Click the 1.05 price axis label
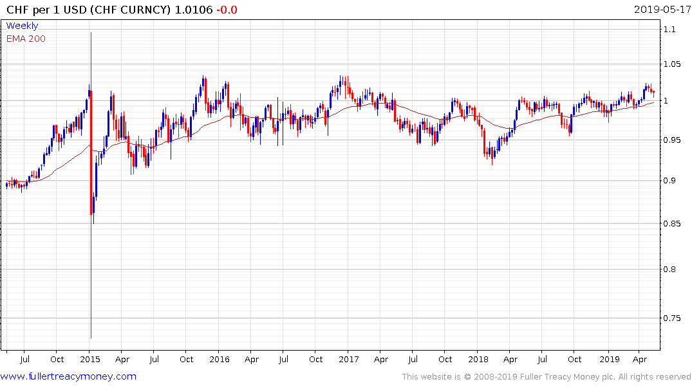Viewport: 692px width, 386px height. click(672, 64)
